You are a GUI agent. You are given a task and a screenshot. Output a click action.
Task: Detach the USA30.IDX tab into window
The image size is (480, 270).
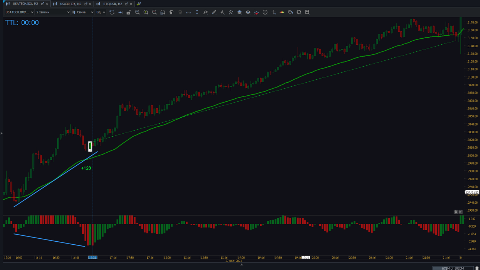pyautogui.click(x=86, y=4)
